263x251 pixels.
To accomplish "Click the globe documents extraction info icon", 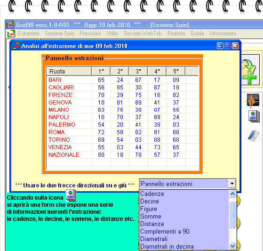I will [x=254, y=116].
